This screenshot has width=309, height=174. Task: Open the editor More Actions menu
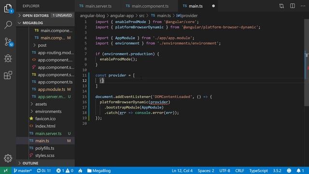[x=303, y=6]
